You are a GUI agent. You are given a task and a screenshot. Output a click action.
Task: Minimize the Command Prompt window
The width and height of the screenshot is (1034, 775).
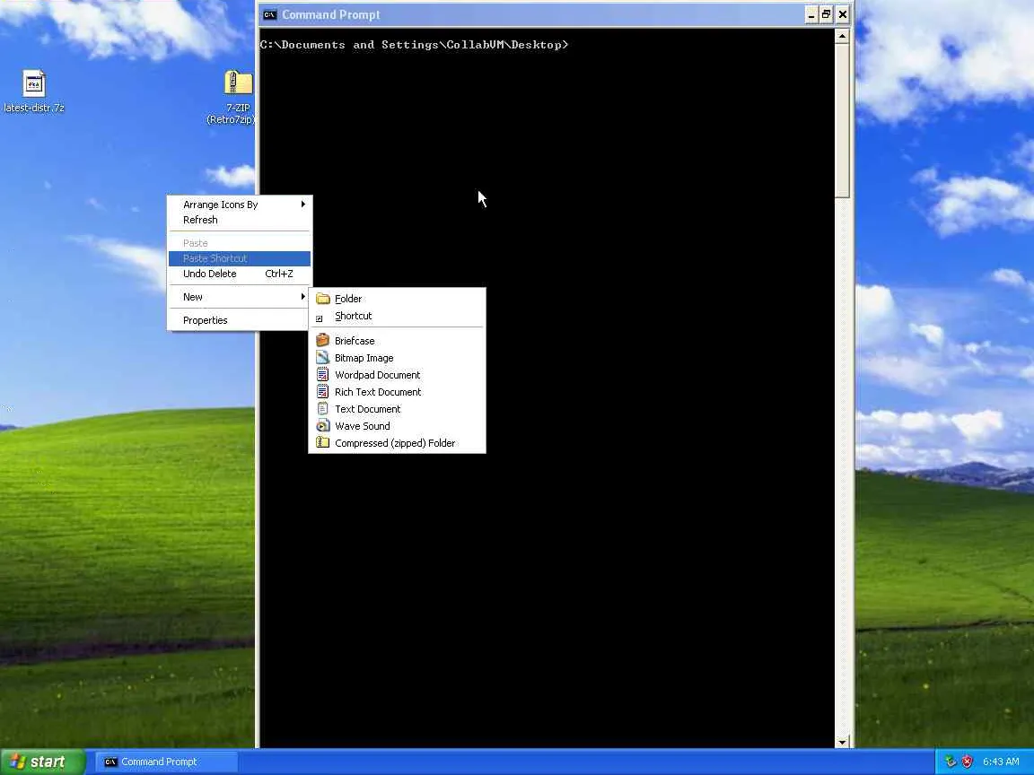point(811,14)
